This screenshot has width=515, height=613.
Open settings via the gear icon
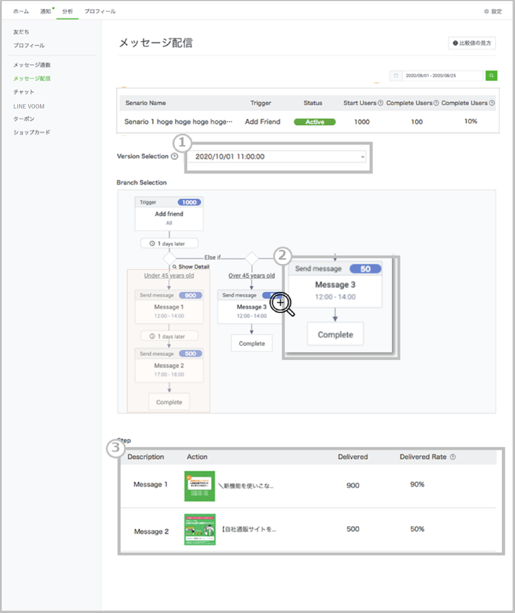(x=486, y=11)
